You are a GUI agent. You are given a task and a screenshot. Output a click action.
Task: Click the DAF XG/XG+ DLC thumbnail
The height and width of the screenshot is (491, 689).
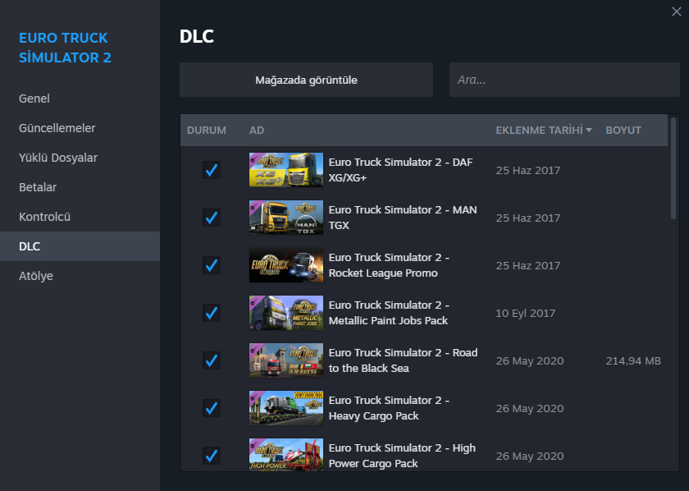(x=286, y=170)
